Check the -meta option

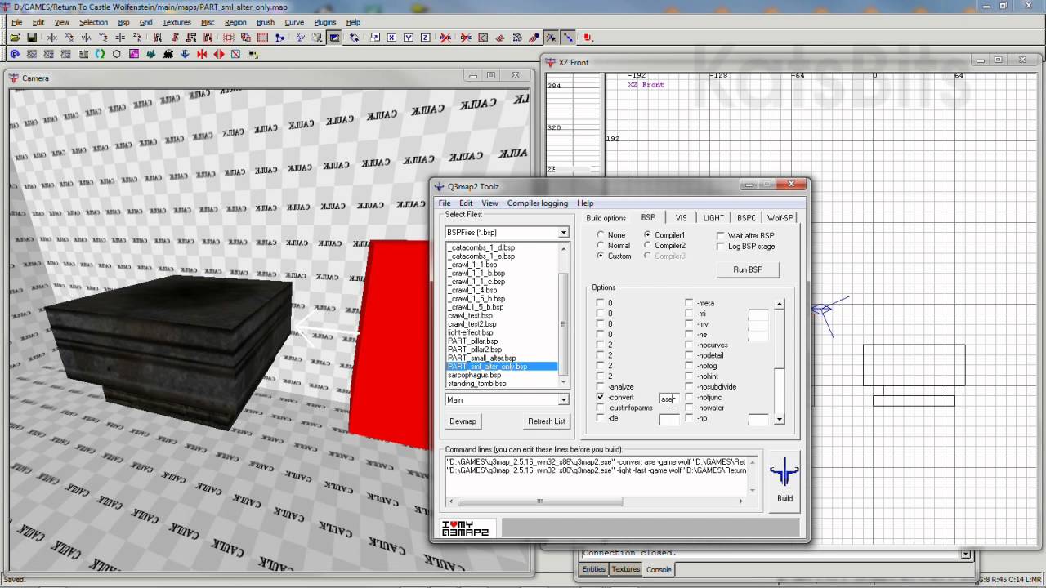tap(690, 303)
